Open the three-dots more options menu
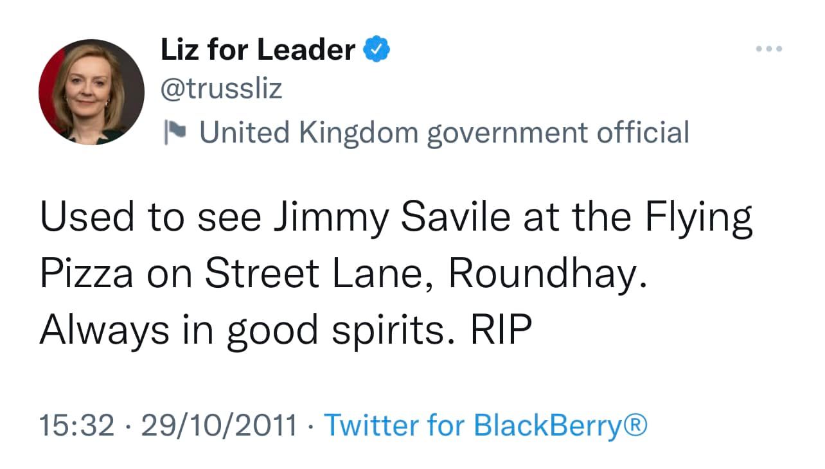The height and width of the screenshot is (469, 825). pos(769,49)
